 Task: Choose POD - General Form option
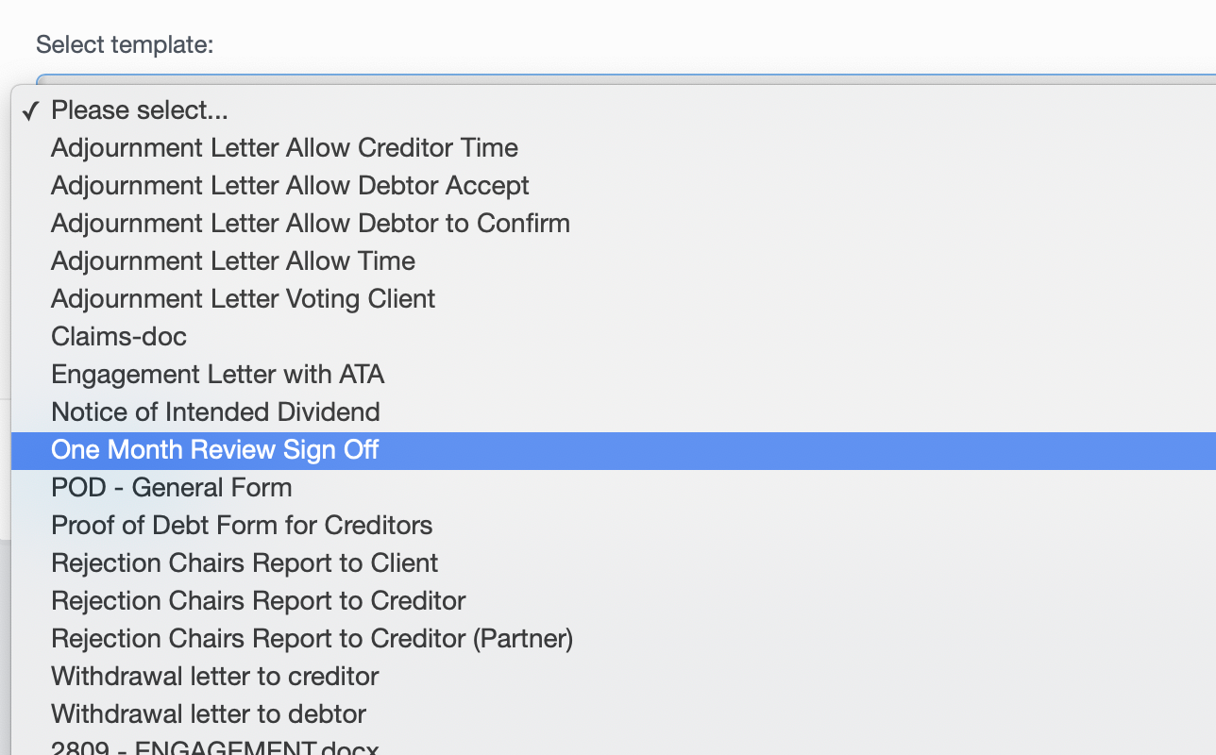tap(171, 488)
